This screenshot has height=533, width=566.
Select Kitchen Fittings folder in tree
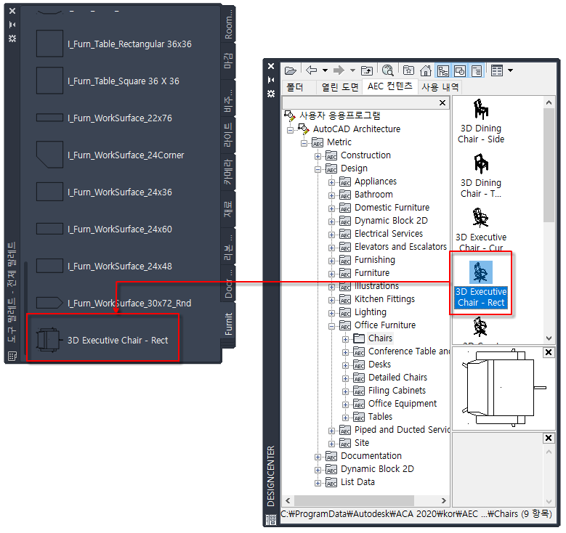tap(384, 299)
